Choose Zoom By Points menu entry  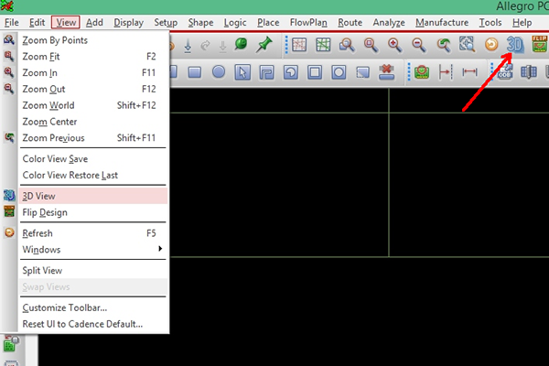93,40
